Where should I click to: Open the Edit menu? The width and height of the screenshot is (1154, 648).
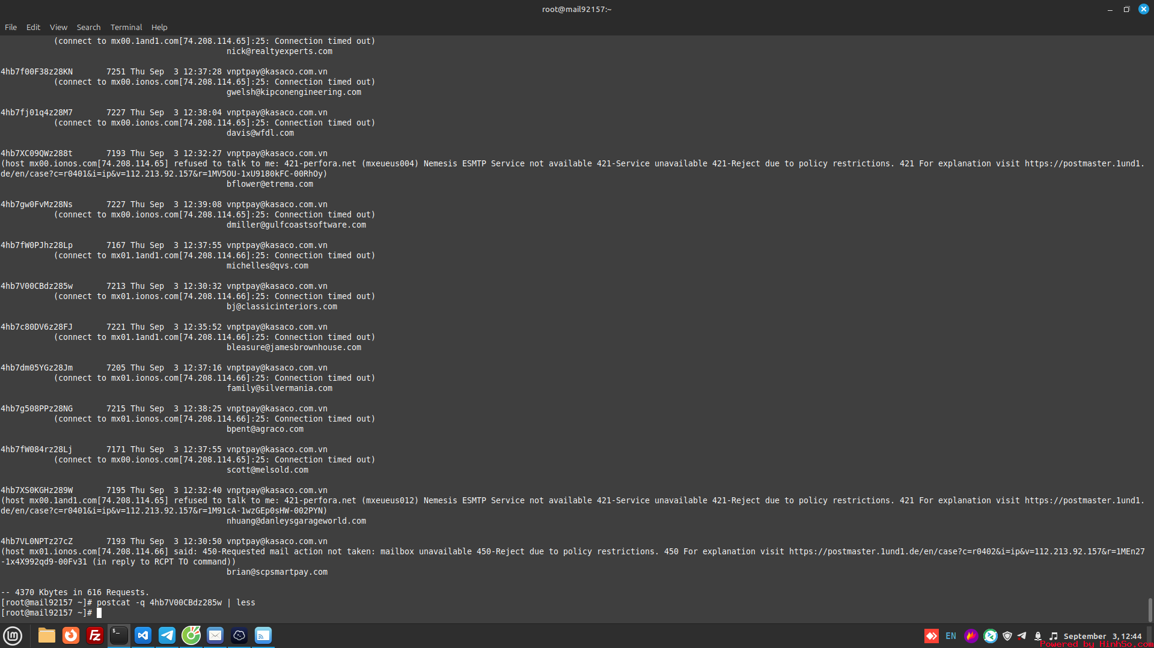pos(33,27)
